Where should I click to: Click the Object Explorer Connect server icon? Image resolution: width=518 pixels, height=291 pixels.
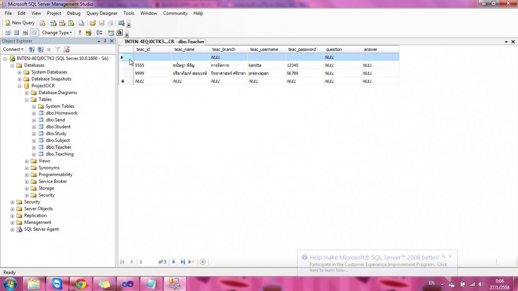coord(31,49)
